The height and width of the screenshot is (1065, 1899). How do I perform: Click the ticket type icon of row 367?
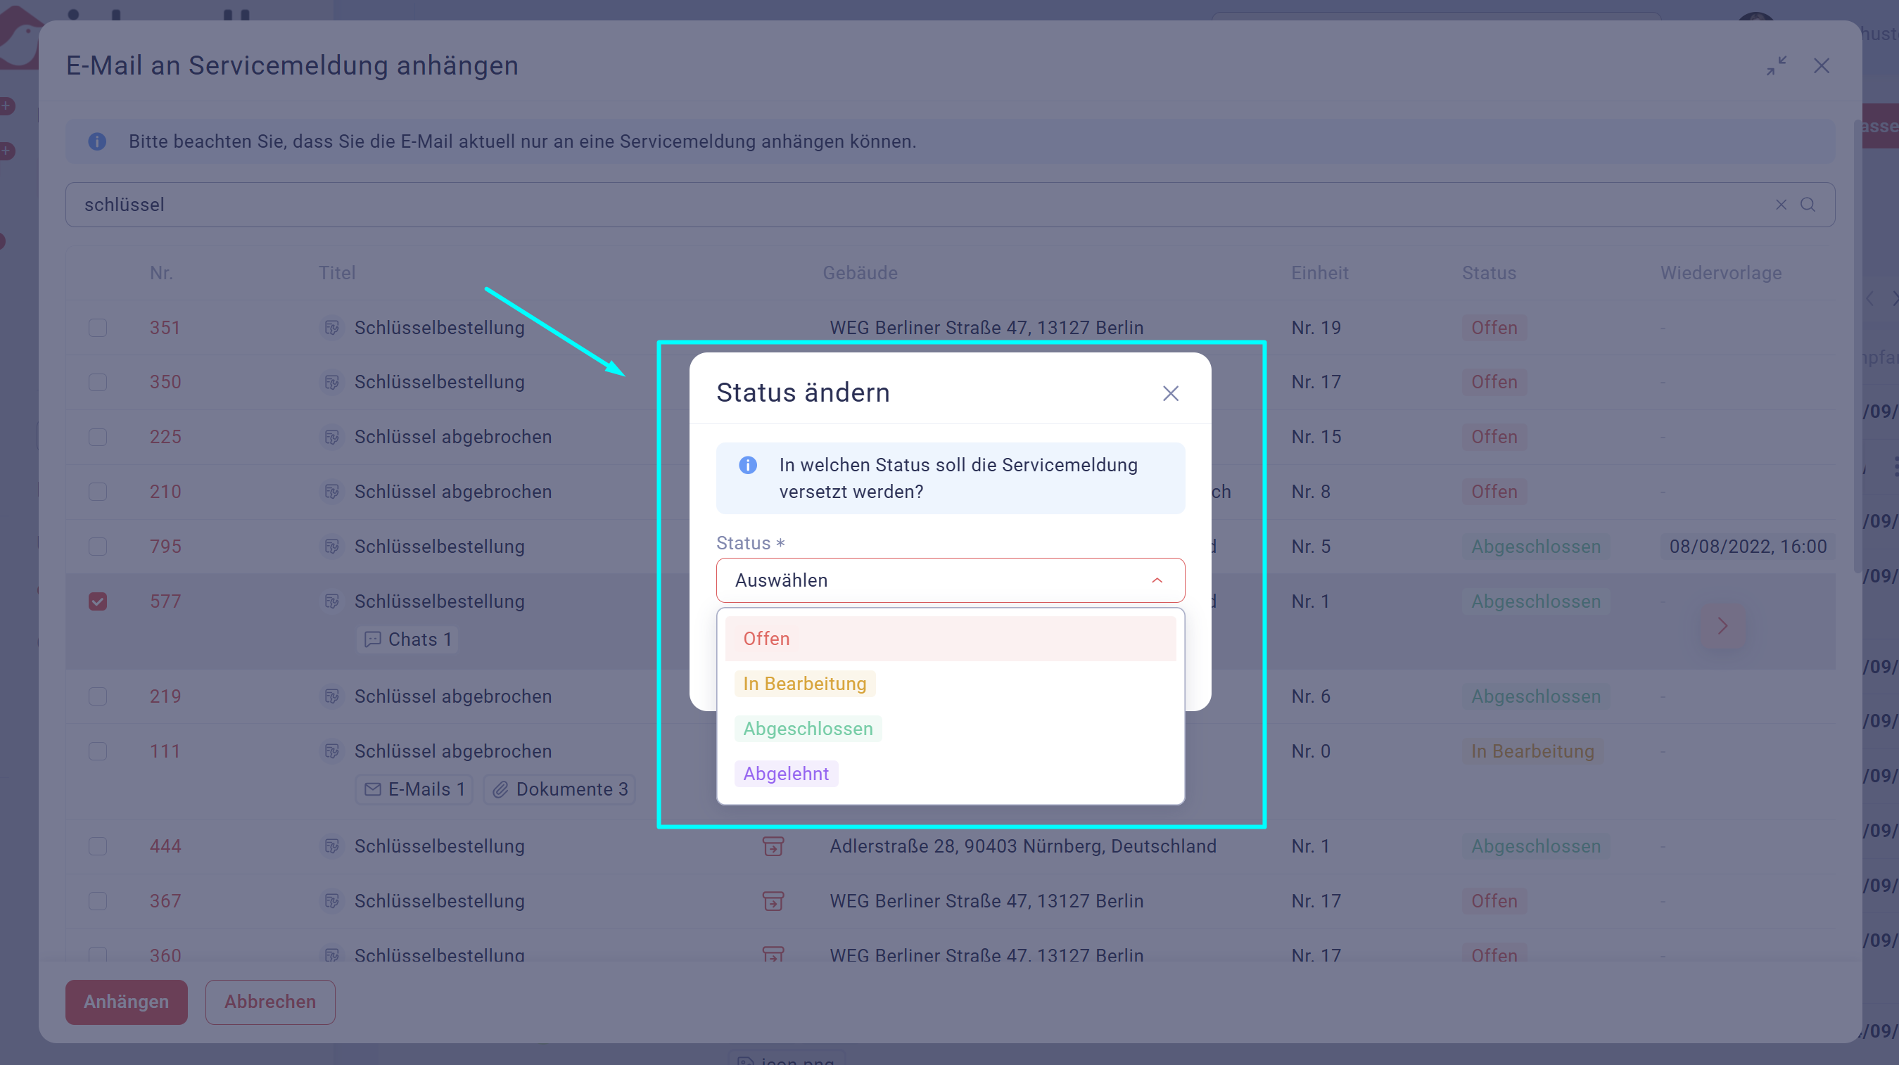pyautogui.click(x=331, y=900)
